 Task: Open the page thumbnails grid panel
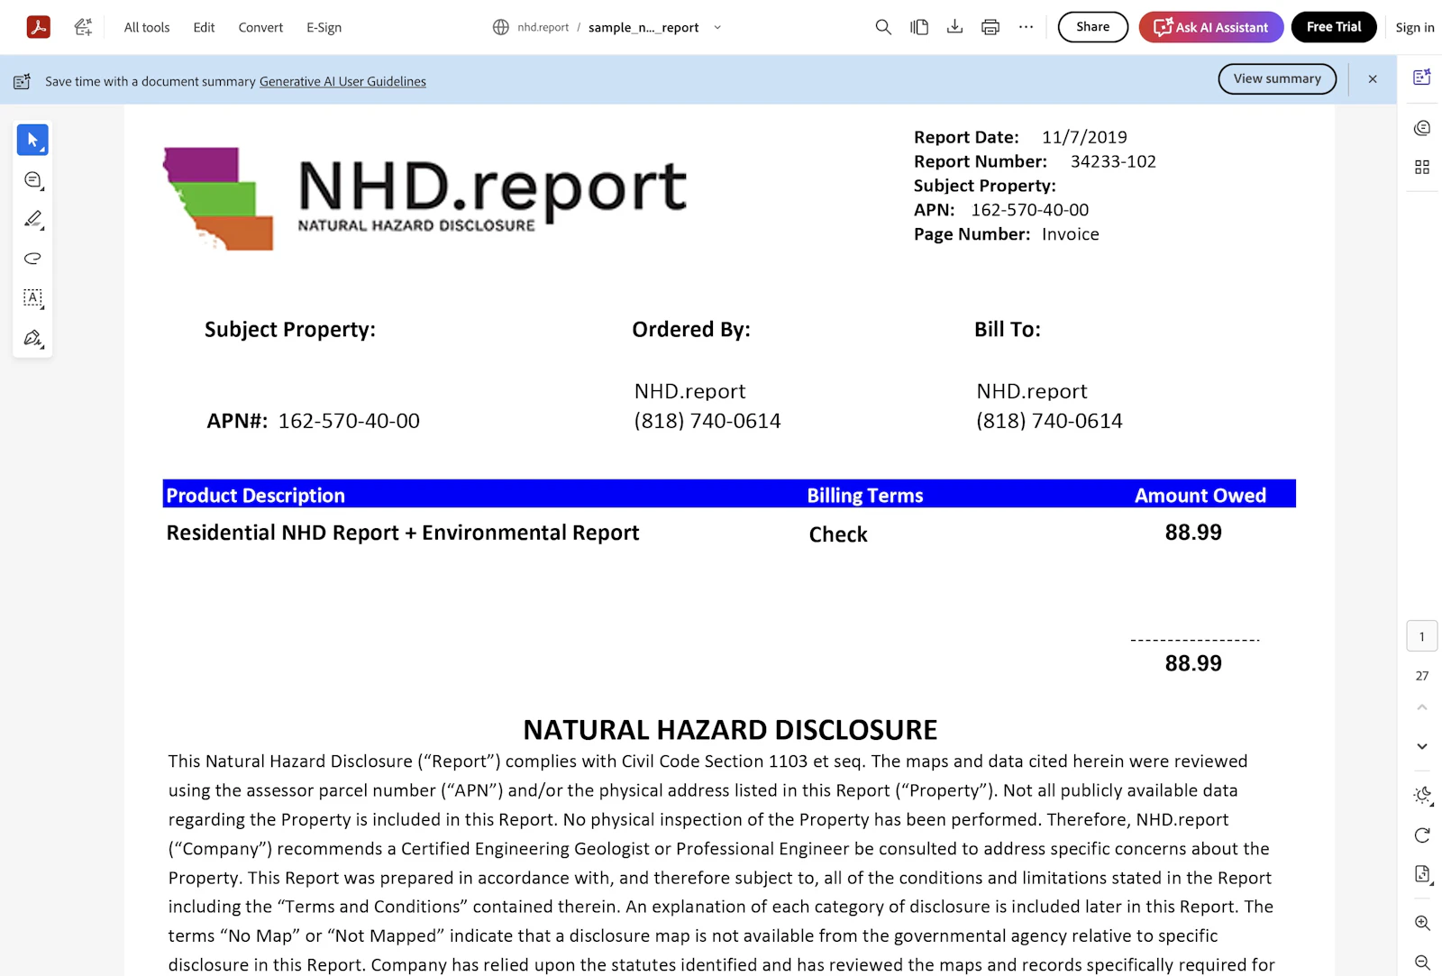1422,167
